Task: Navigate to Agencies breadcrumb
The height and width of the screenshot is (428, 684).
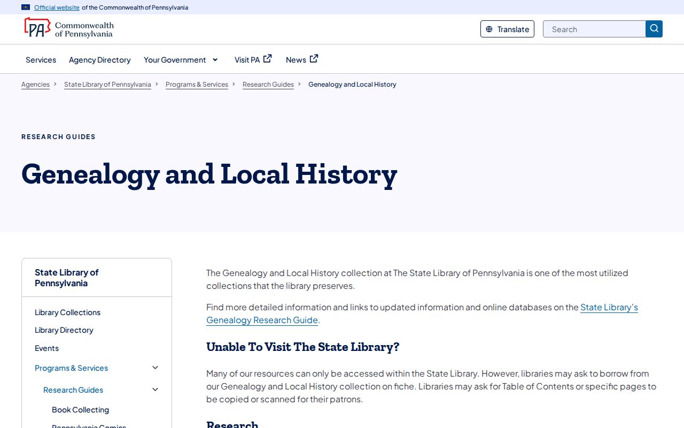Action: pyautogui.click(x=35, y=85)
